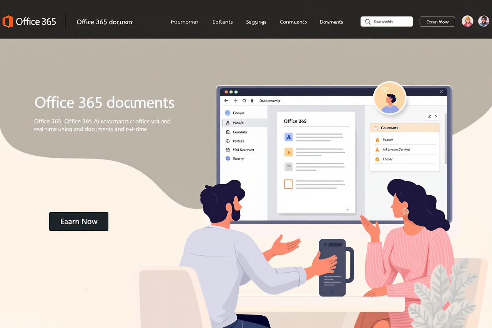The width and height of the screenshot is (492, 328).
Task: Click the 'Eaarn Now' dark button
Action: click(79, 221)
